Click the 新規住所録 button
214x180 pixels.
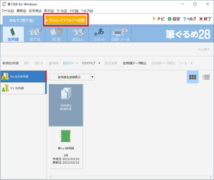coord(11,63)
